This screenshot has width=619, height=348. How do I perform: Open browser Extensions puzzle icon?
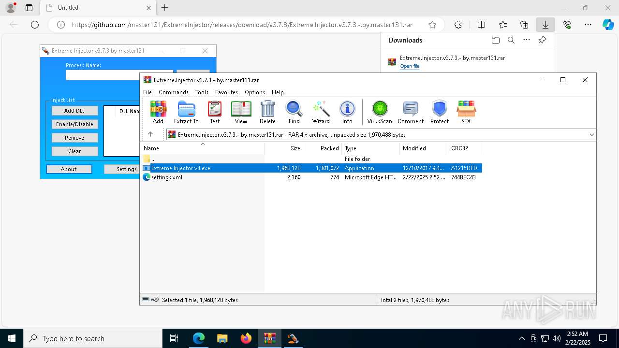point(458,25)
